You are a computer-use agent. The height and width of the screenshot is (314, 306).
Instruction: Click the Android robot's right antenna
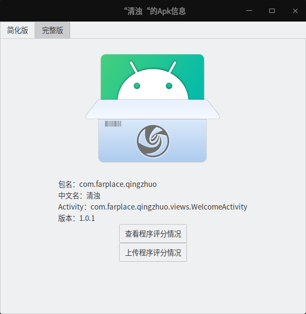[x=172, y=67]
